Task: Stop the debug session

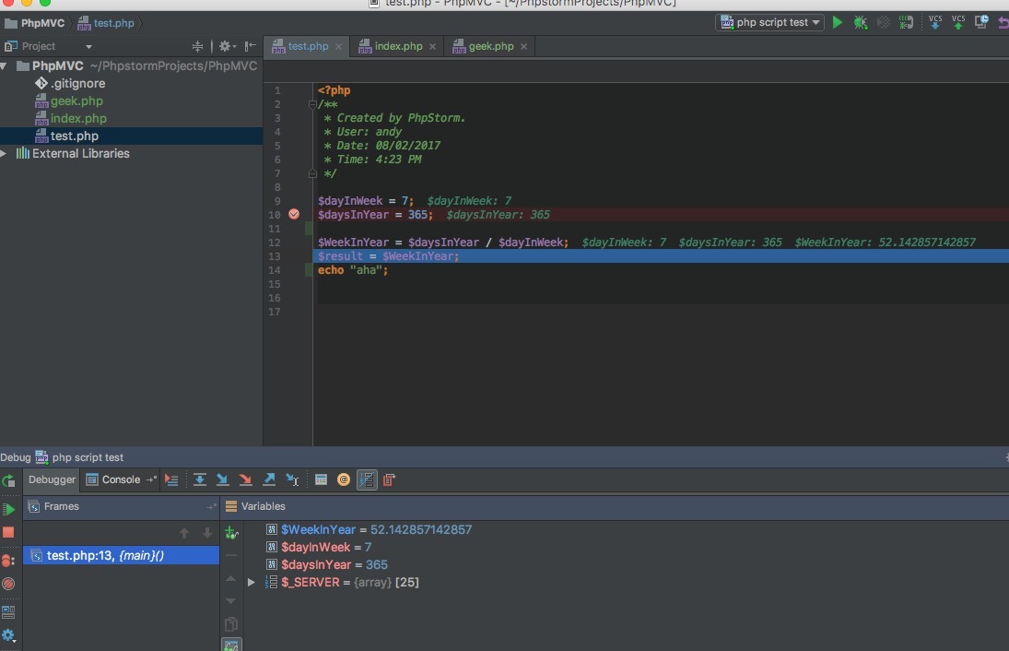Action: click(8, 533)
